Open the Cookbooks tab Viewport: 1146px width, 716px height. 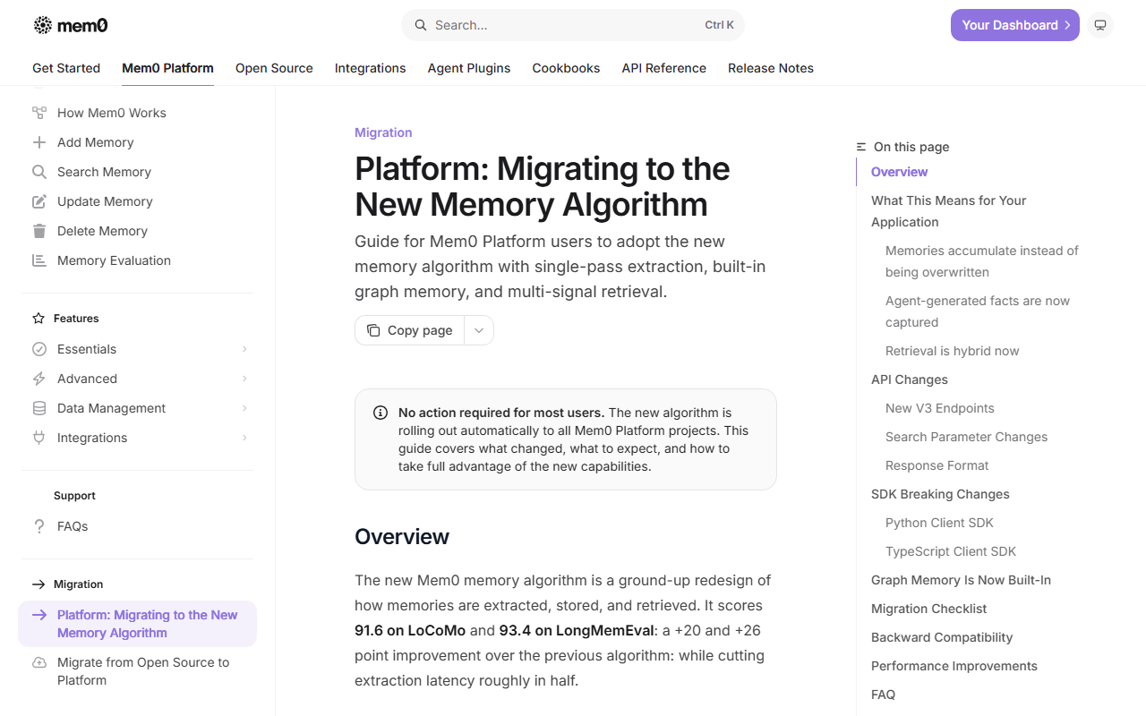click(567, 68)
